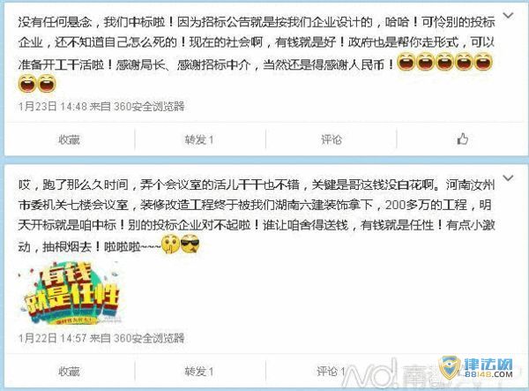Click the 1月22日 14:57 timestamp
The image size is (529, 391).
point(53,338)
